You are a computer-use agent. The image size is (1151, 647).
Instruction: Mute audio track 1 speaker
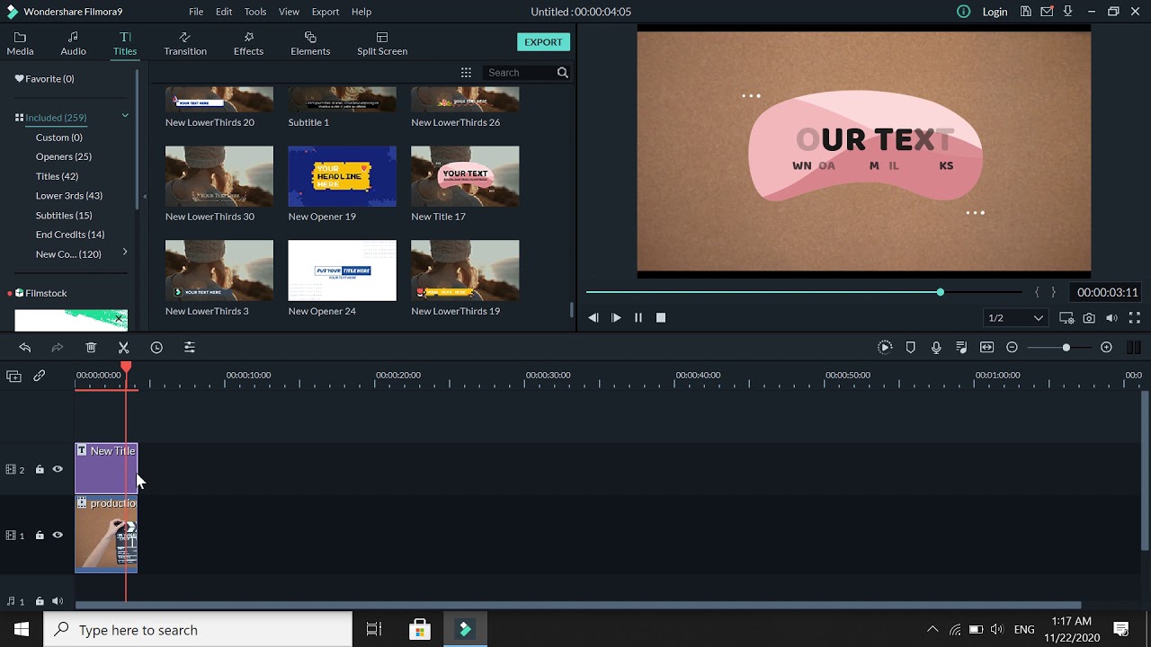point(58,601)
